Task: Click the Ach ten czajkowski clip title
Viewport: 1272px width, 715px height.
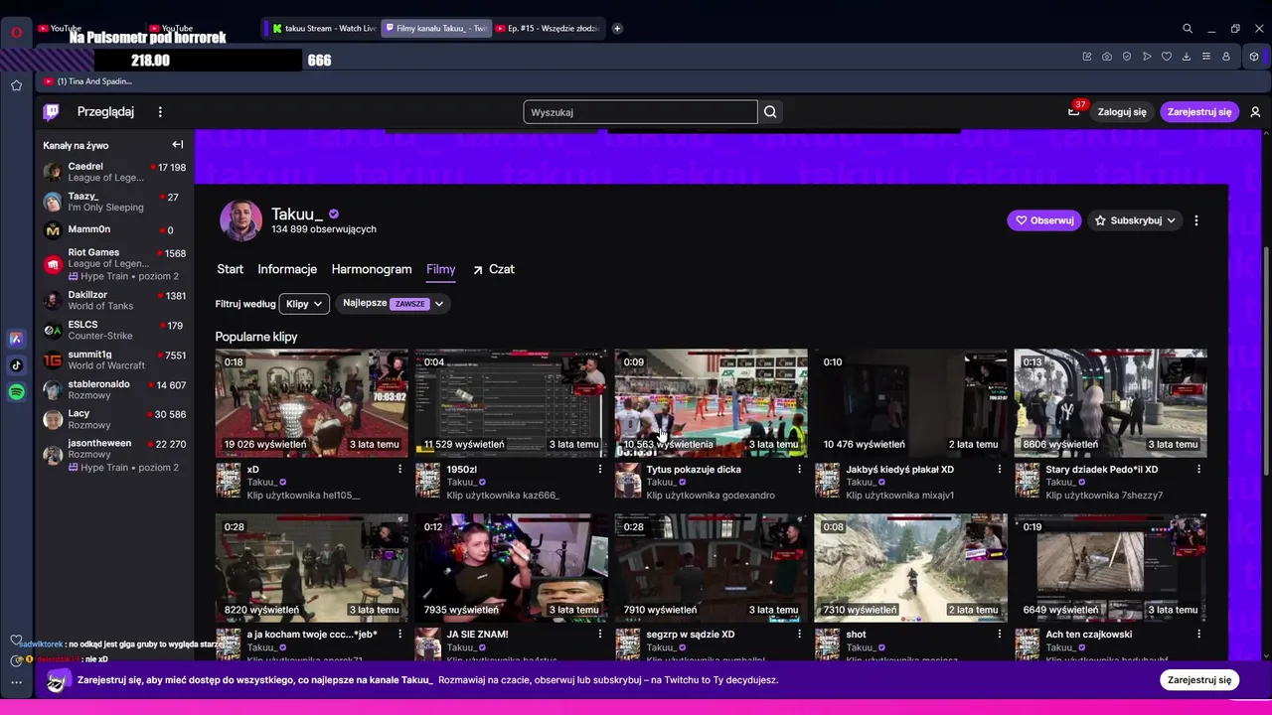Action: point(1088,634)
